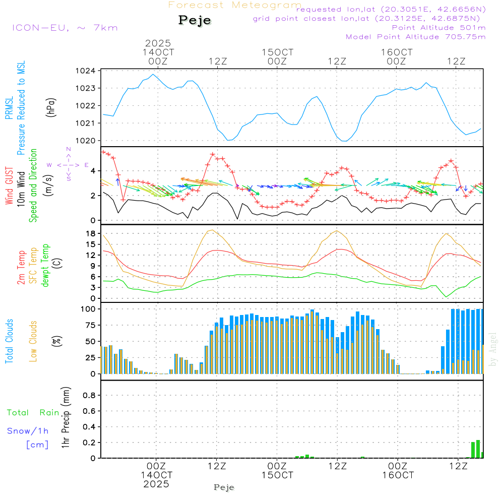The width and height of the screenshot is (504, 504).
Task: Click the ICON-EU ~7km model label
Action: [65, 28]
